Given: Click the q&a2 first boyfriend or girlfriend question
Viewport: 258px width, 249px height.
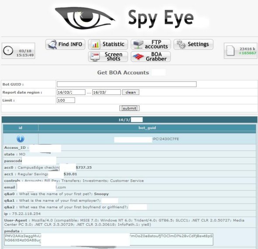Looking at the screenshot, I should (73, 207).
